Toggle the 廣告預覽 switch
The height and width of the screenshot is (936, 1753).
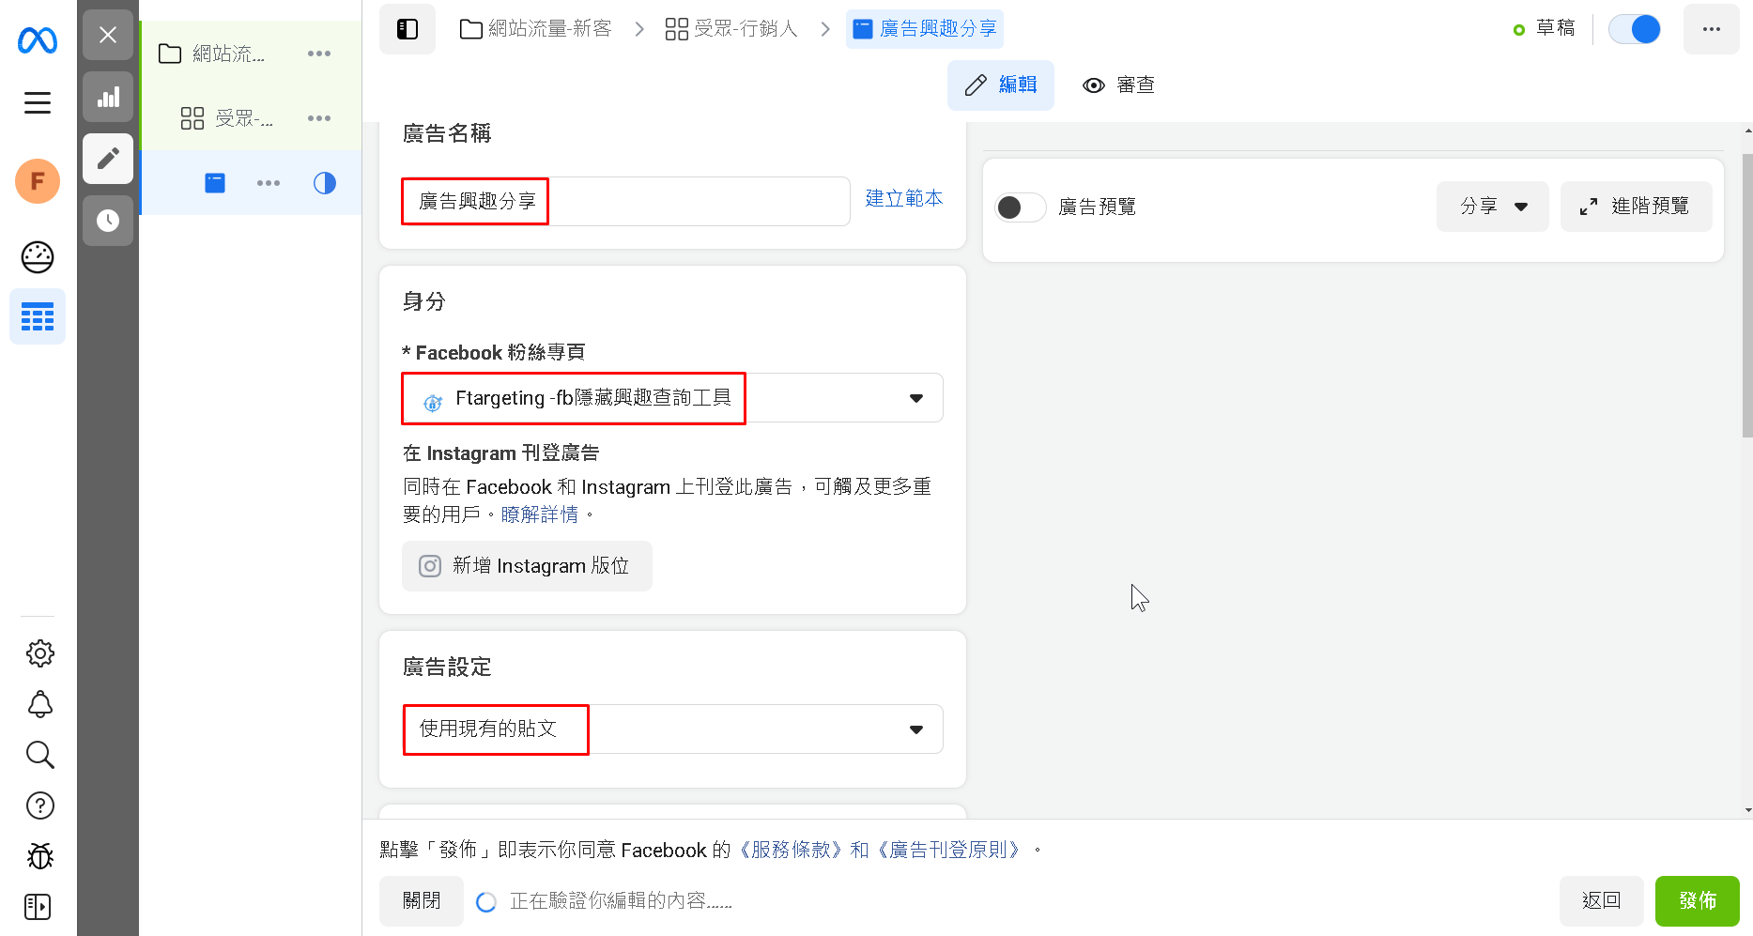(x=1021, y=207)
